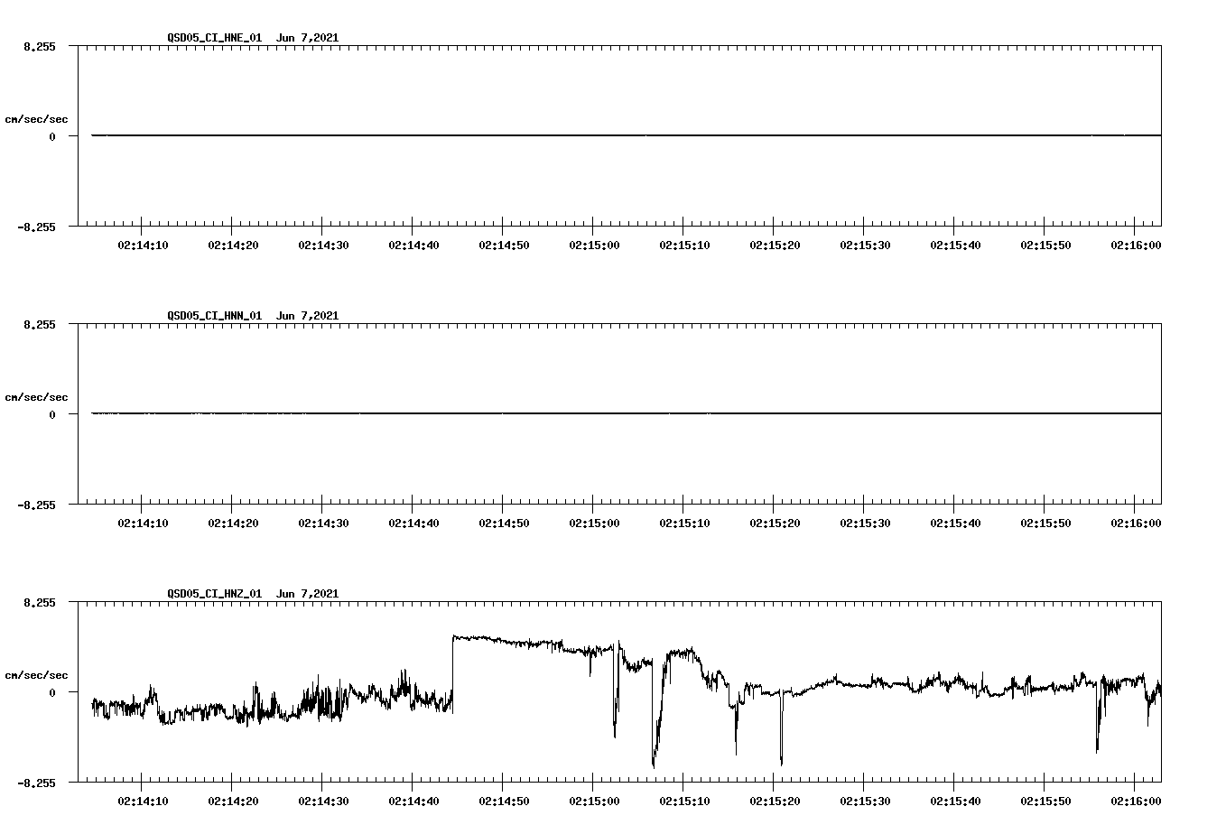1226x834 pixels.
Task: Click 02:14:50 time label under HNZ plot
Action: point(504,802)
